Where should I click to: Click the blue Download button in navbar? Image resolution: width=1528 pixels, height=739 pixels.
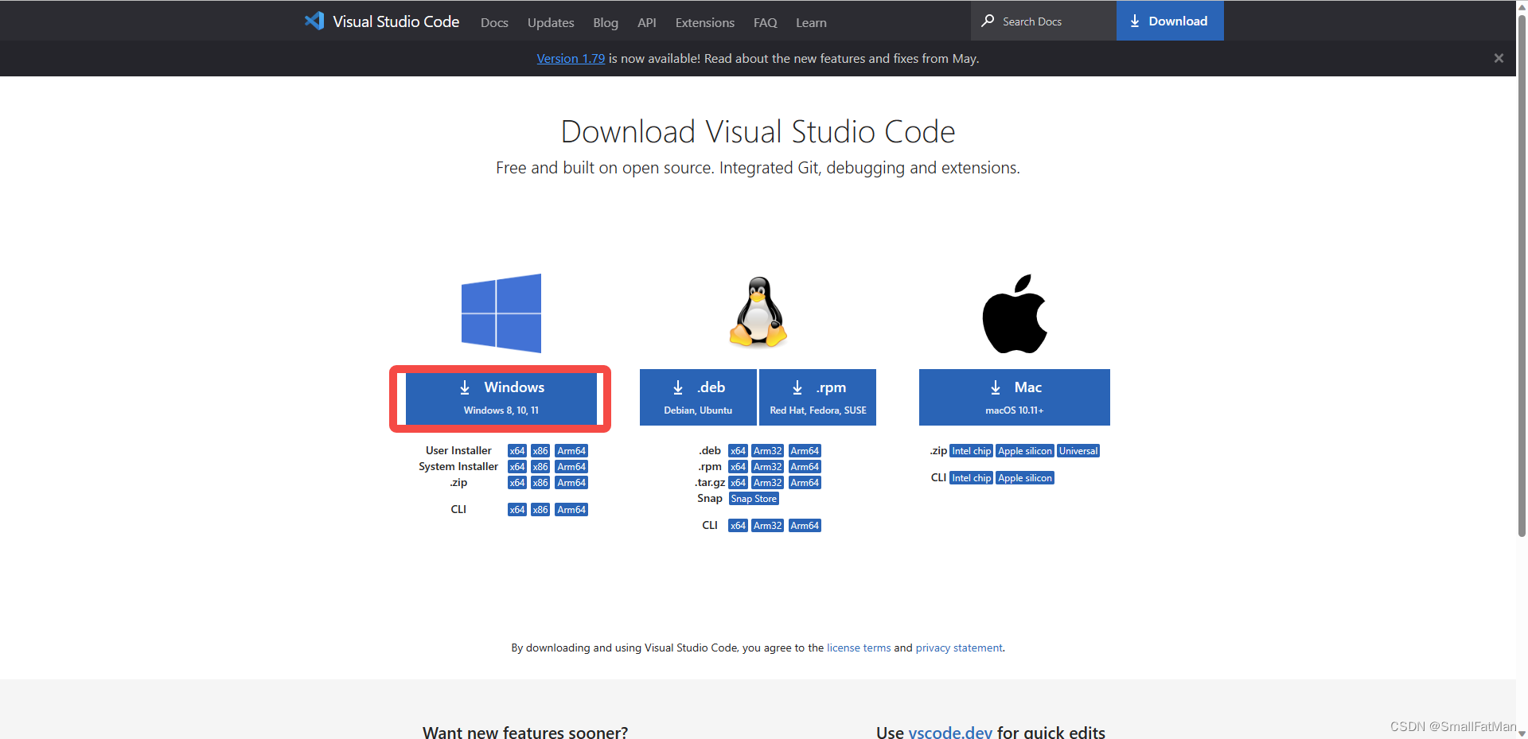[1170, 21]
